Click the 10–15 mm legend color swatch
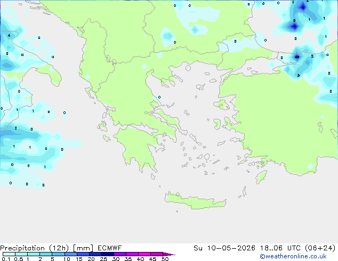 click(70, 254)
